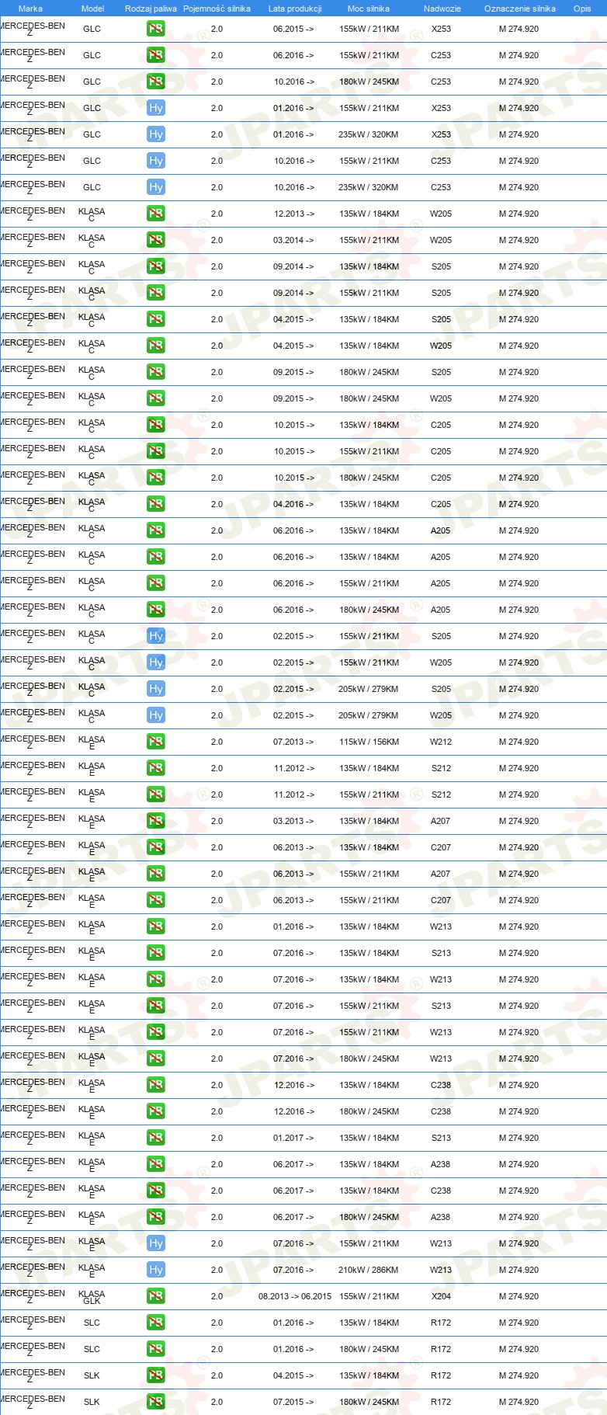Viewport: 607px width, 1415px height.
Task: Click petrol icon in Klasa E 01.2017 S213 row
Action: coord(155,1138)
